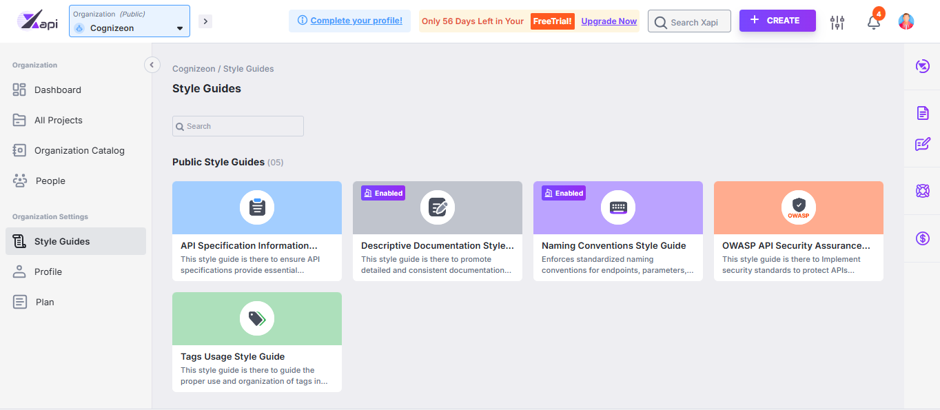The height and width of the screenshot is (410, 940).
Task: Click the edit note icon in right sidebar
Action: coord(923,144)
